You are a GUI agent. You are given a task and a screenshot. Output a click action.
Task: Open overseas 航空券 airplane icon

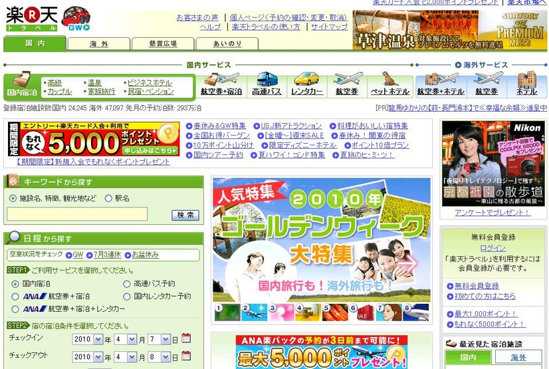(x=487, y=84)
